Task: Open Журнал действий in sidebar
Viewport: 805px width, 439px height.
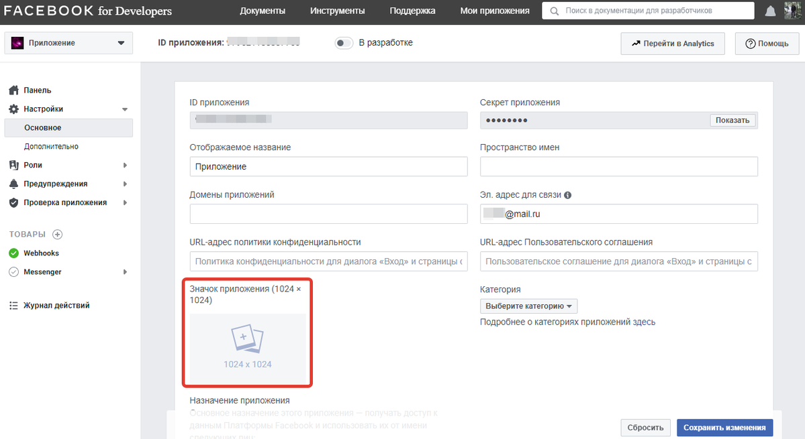Action: pyautogui.click(x=56, y=306)
